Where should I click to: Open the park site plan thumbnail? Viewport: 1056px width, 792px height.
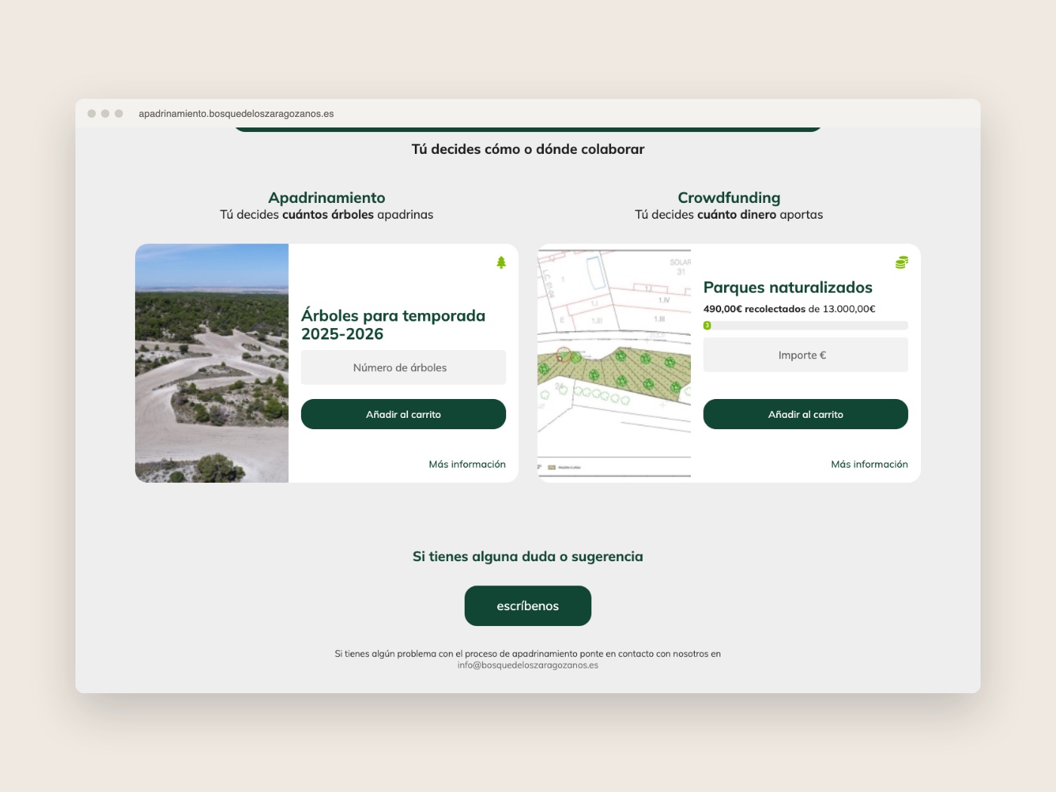pyautogui.click(x=614, y=363)
